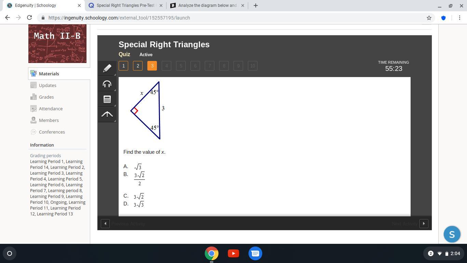Open the Schoology support chat bubble
Image resolution: width=467 pixels, height=263 pixels.
(x=452, y=234)
